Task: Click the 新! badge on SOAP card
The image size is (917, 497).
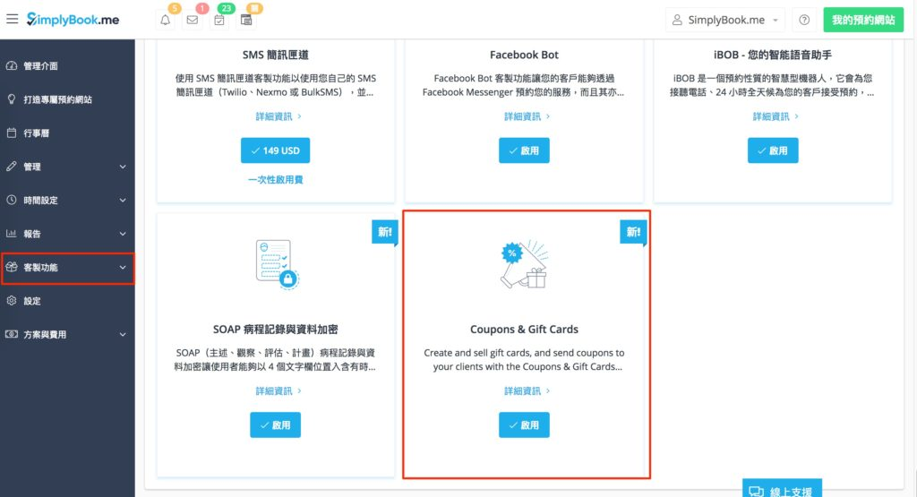Action: (385, 232)
